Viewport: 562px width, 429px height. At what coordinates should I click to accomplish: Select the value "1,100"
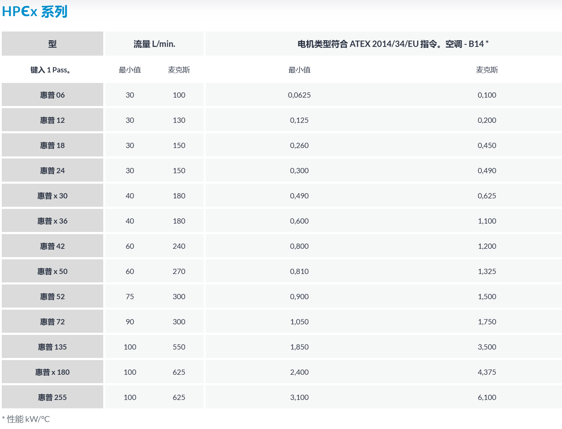coord(487,221)
